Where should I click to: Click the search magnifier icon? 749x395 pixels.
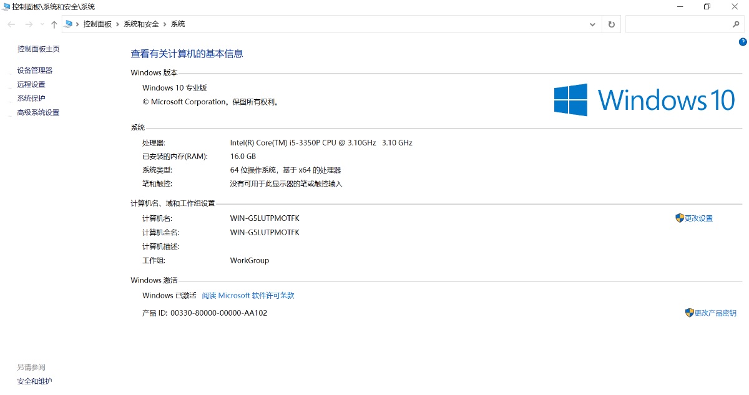pyautogui.click(x=736, y=24)
